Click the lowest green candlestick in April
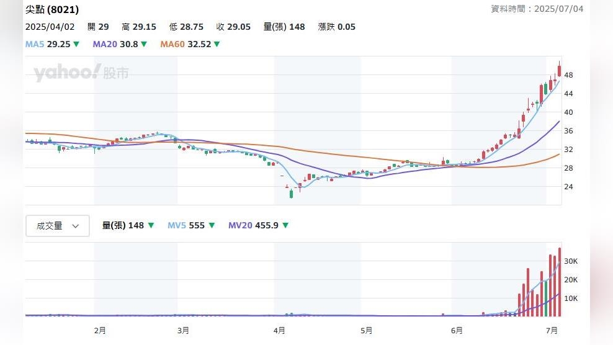This screenshot has width=613, height=345. [x=291, y=193]
